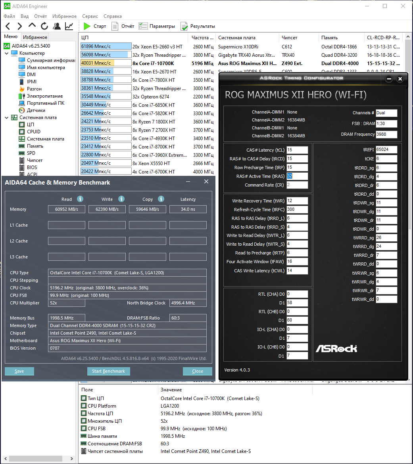This screenshot has height=464, width=413.
Task: Select CPUID tree item
Action: (30, 132)
